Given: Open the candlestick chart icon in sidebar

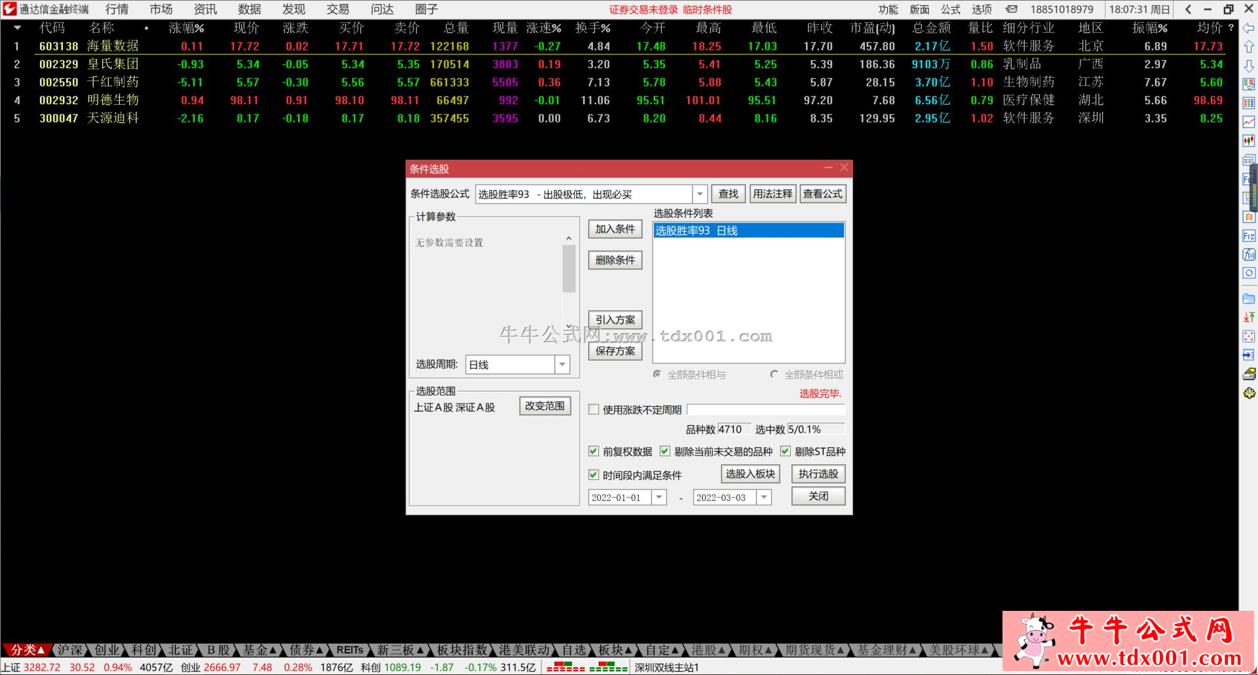Looking at the screenshot, I should point(1249,141).
